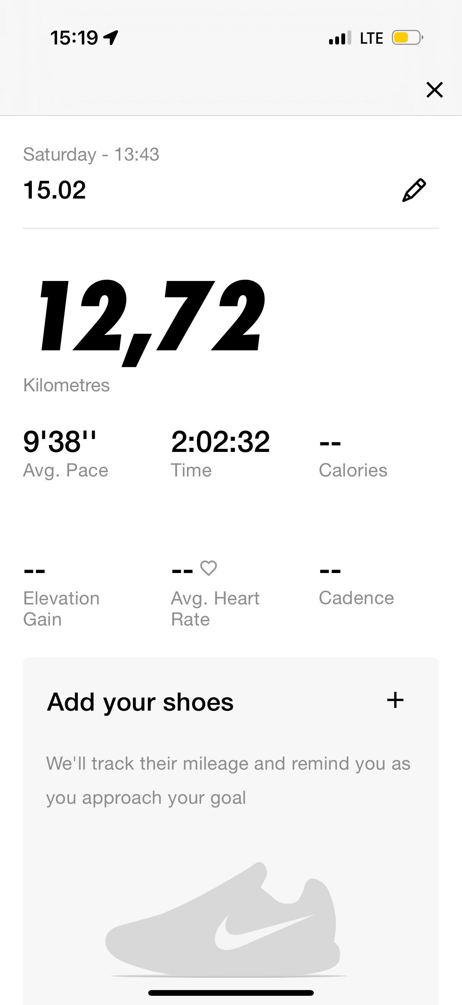Tap the home indicator bar
The width and height of the screenshot is (462, 1005).
[x=231, y=992]
